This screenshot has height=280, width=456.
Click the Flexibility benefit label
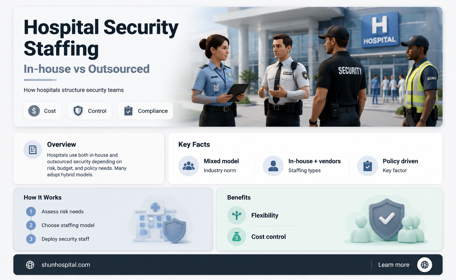pos(265,215)
